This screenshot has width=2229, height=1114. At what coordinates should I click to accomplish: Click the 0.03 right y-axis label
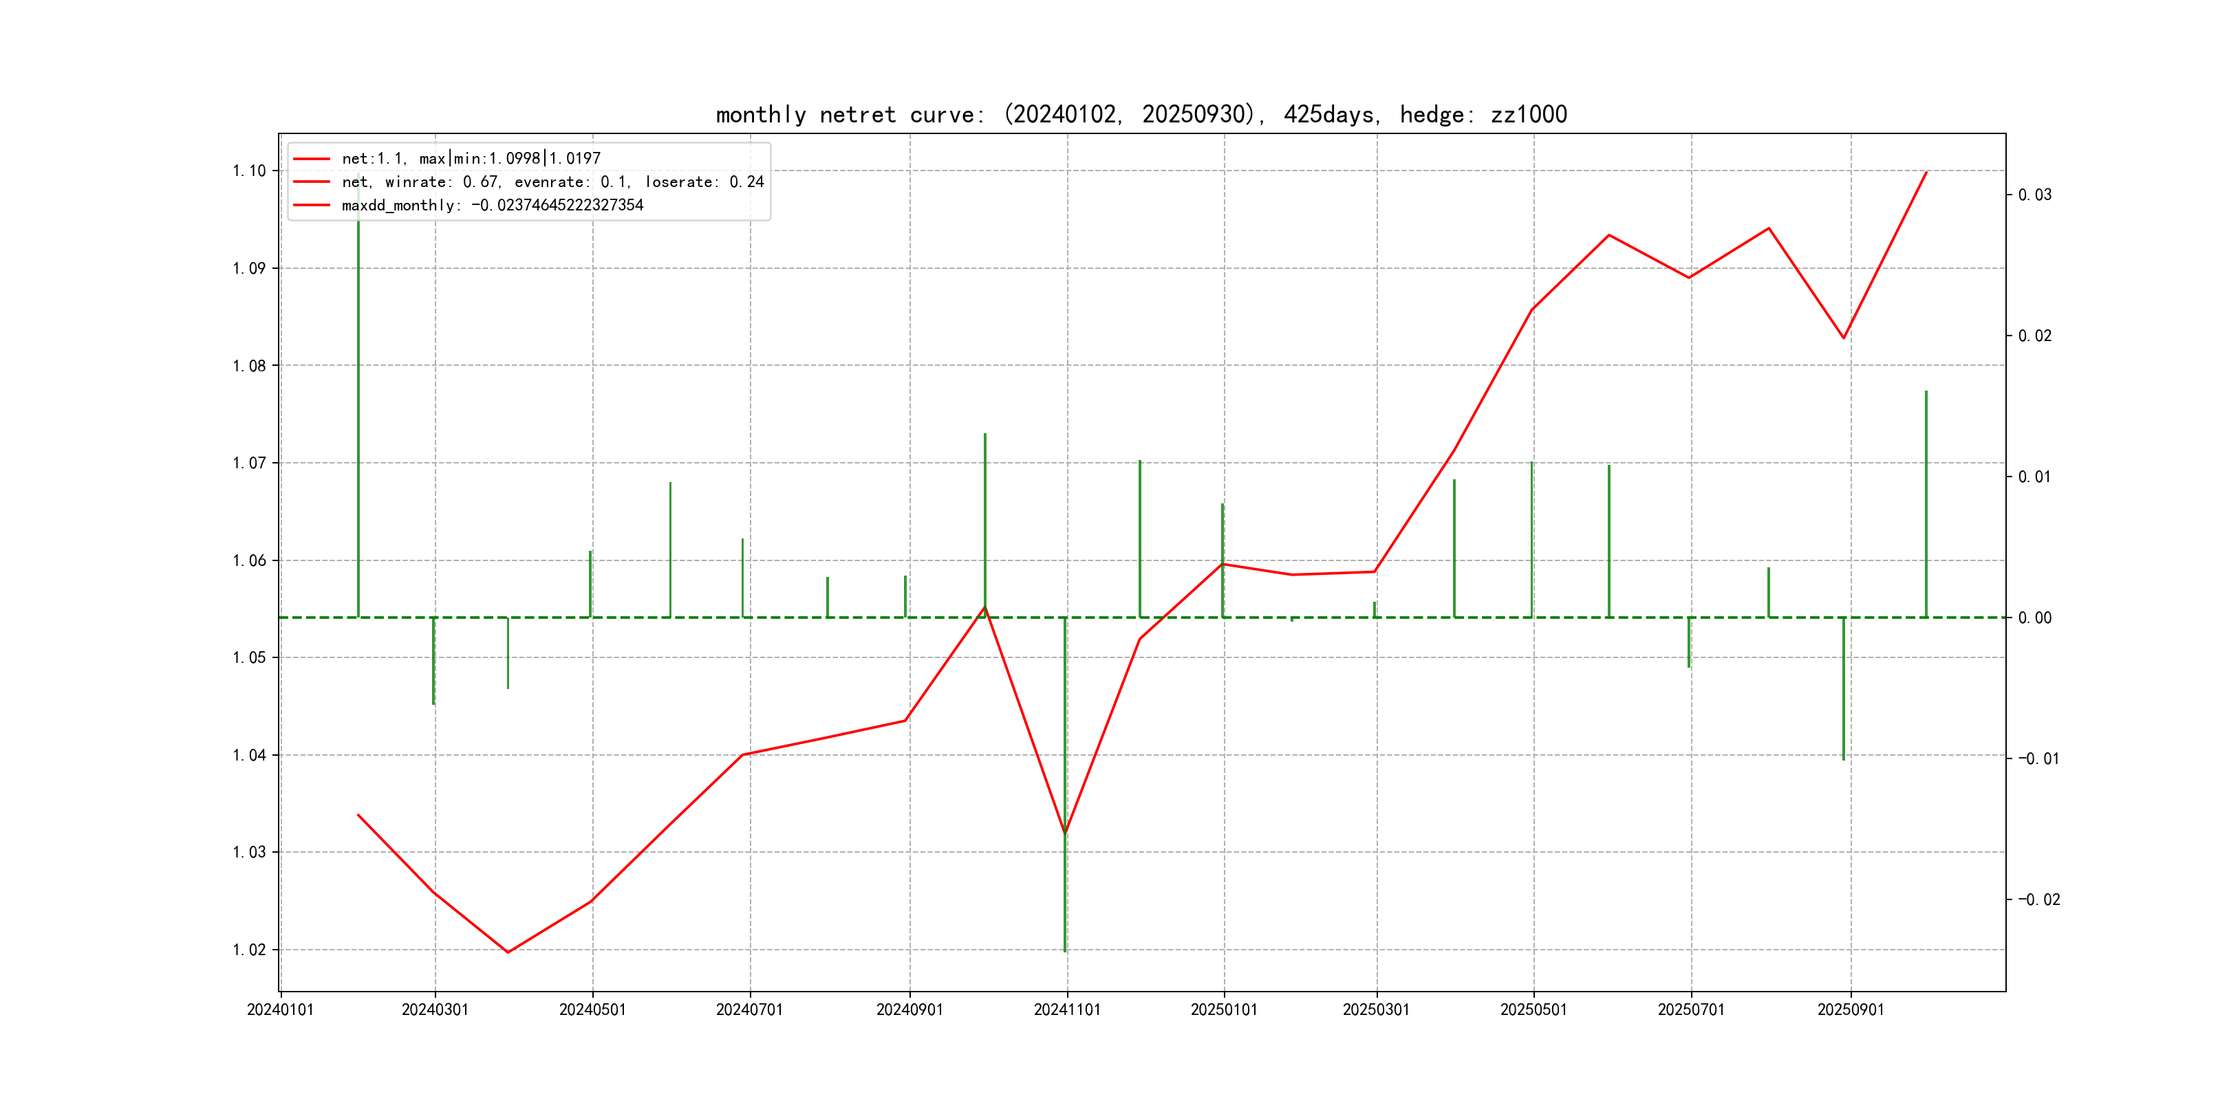(x=2034, y=195)
